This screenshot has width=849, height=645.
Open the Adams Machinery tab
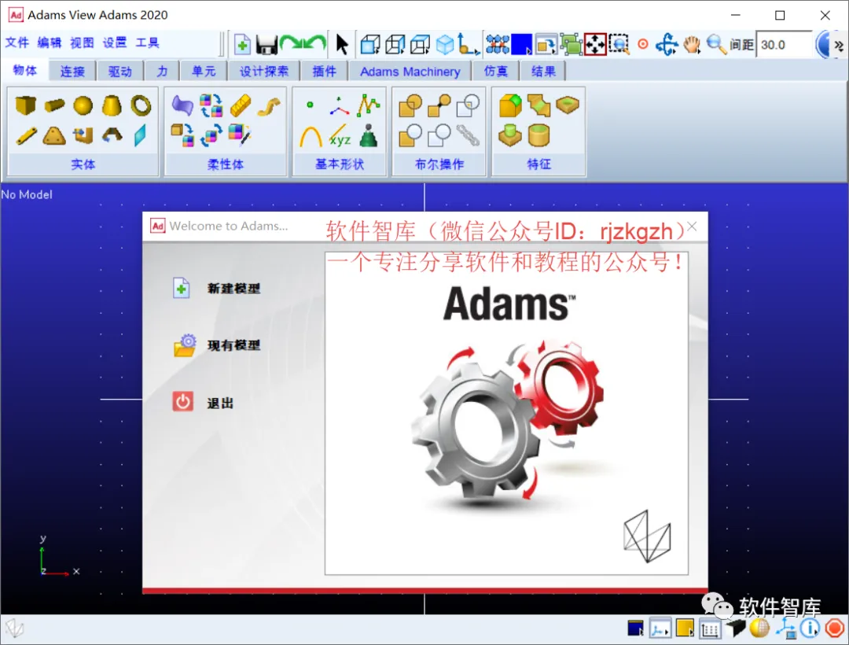[x=410, y=71]
